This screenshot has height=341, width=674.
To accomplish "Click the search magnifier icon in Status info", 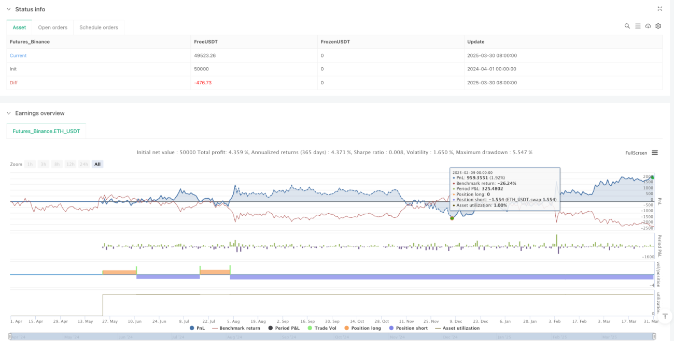I will [627, 26].
